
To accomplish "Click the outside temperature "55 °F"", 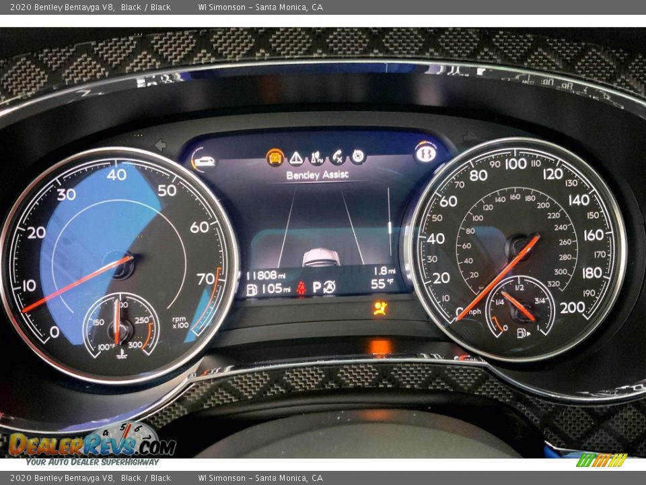I will pos(382,284).
